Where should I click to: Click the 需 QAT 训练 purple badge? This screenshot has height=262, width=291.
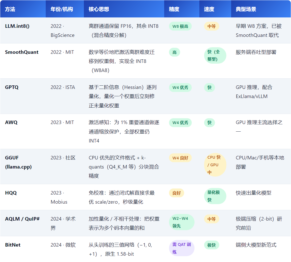(x=182, y=248)
